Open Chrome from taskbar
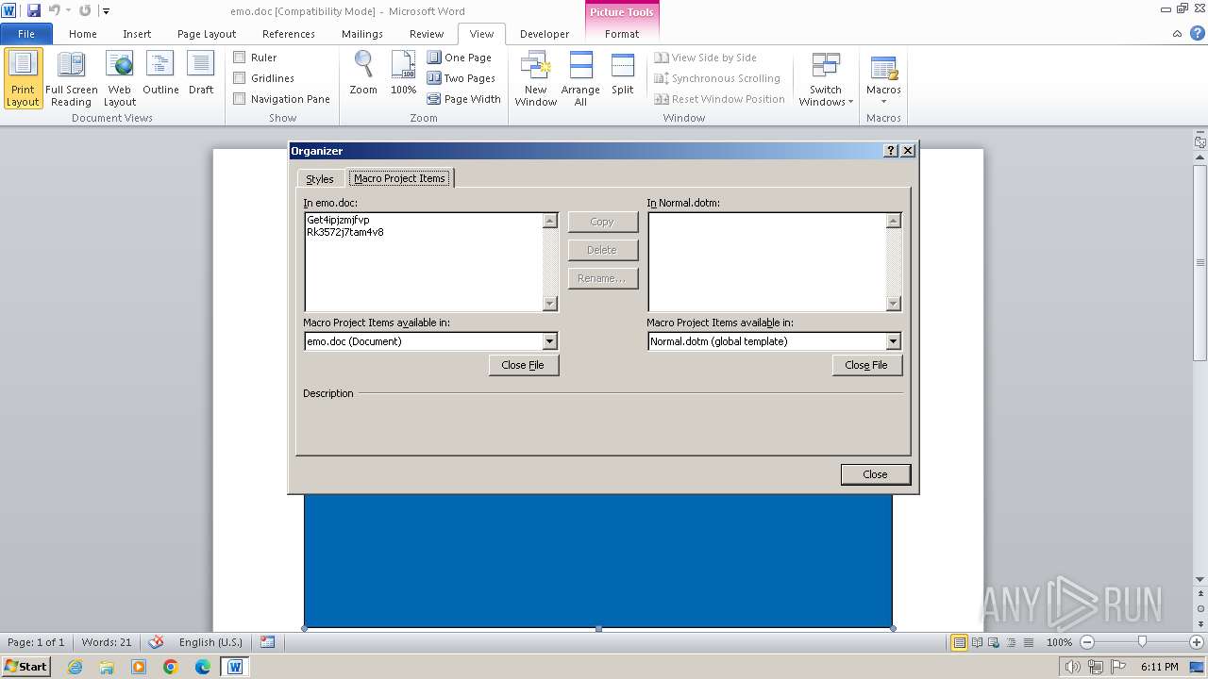The height and width of the screenshot is (679, 1208). point(171,667)
